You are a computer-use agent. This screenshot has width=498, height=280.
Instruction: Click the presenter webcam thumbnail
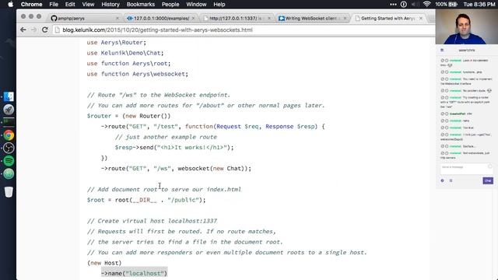point(467,26)
